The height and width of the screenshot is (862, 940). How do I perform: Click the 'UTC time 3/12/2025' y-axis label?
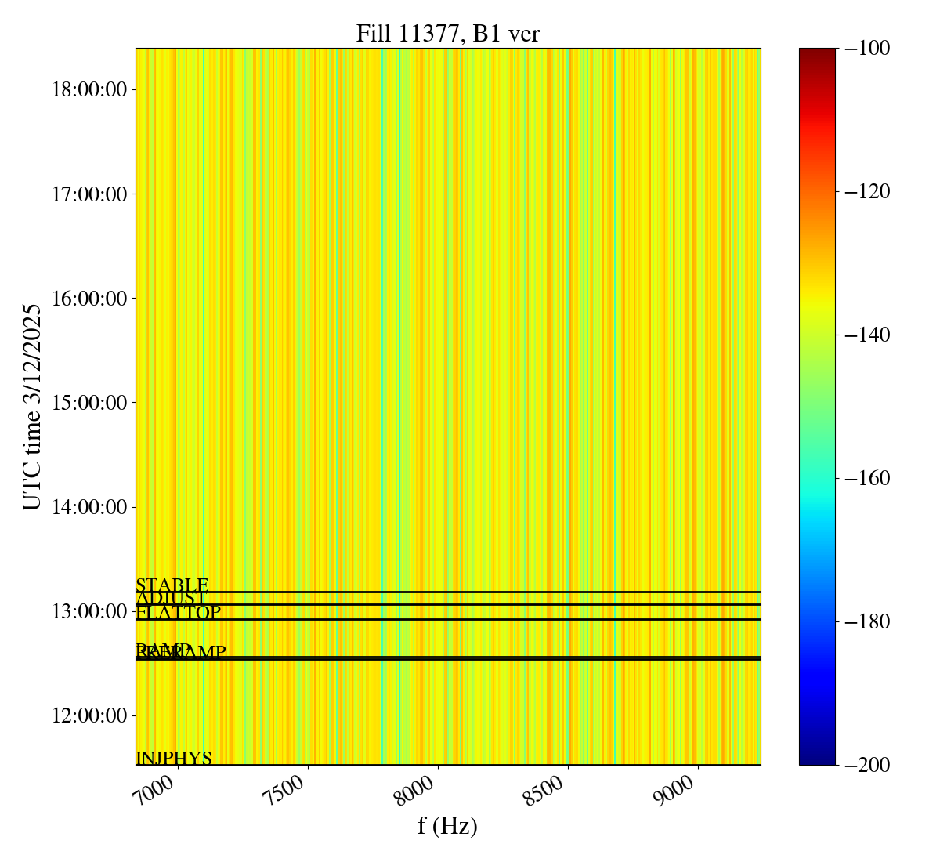pyautogui.click(x=32, y=407)
